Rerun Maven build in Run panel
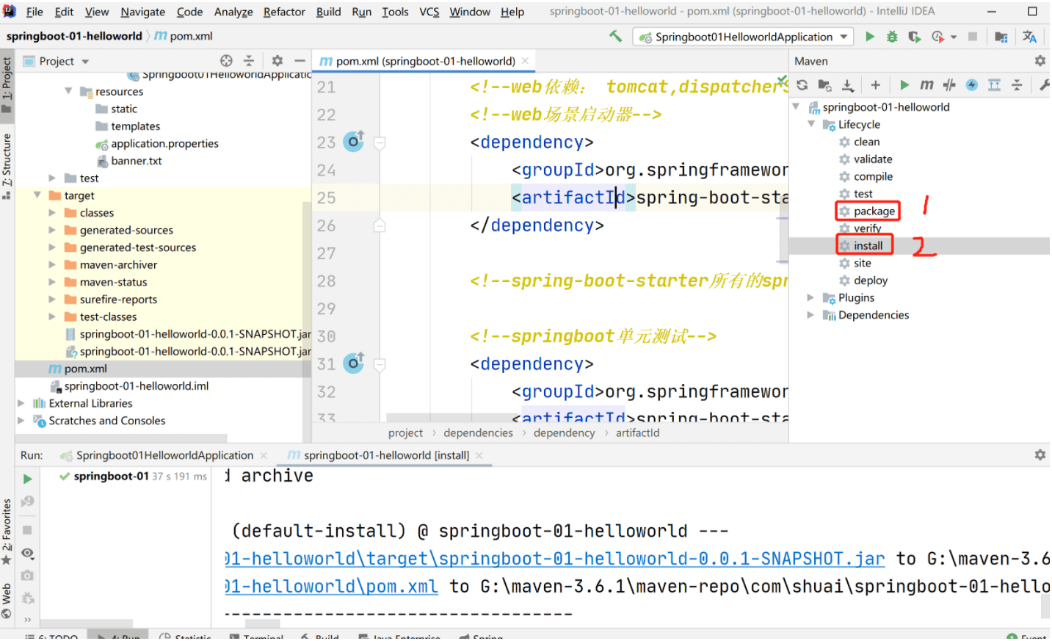 27,479
